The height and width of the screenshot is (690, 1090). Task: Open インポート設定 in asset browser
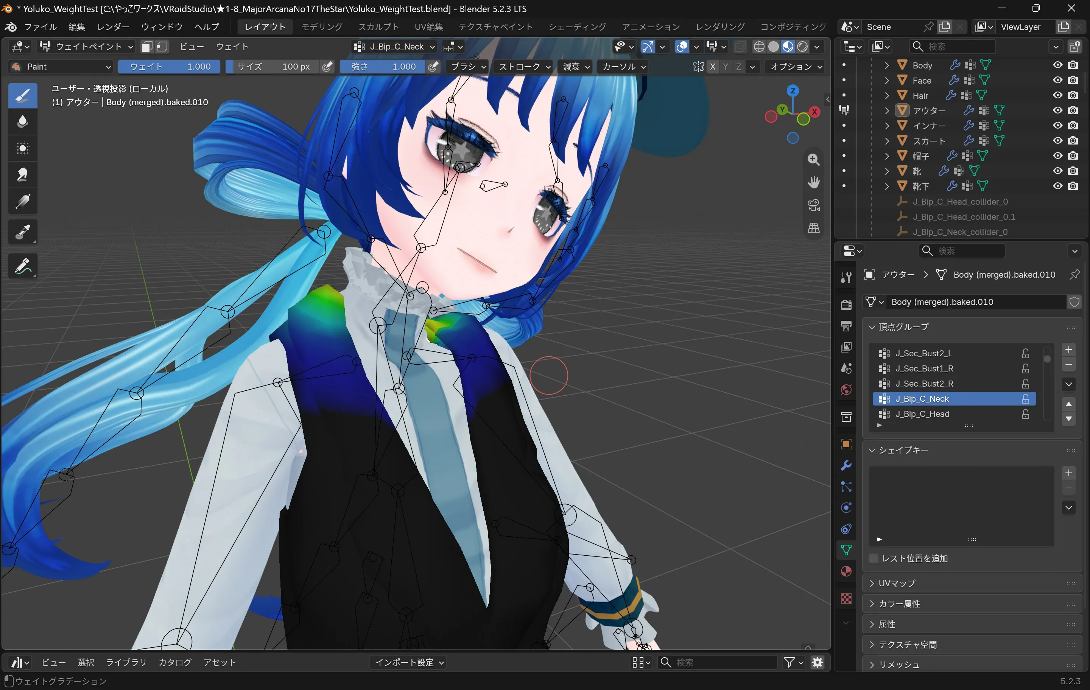tap(409, 662)
